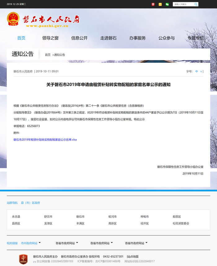Click the 通知公告 section heading
Image resolution: width=217 pixels, height=266 pixels.
[23, 54]
